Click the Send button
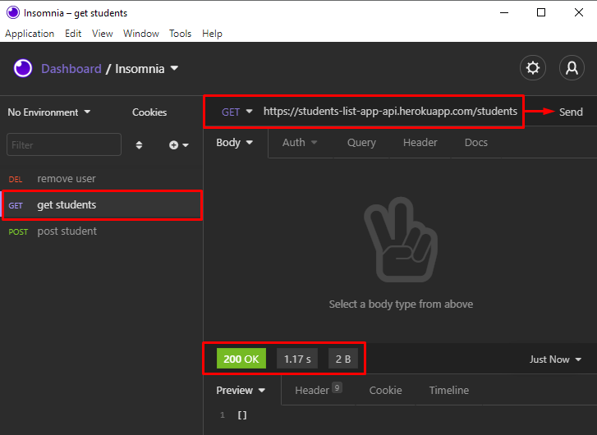 (571, 112)
